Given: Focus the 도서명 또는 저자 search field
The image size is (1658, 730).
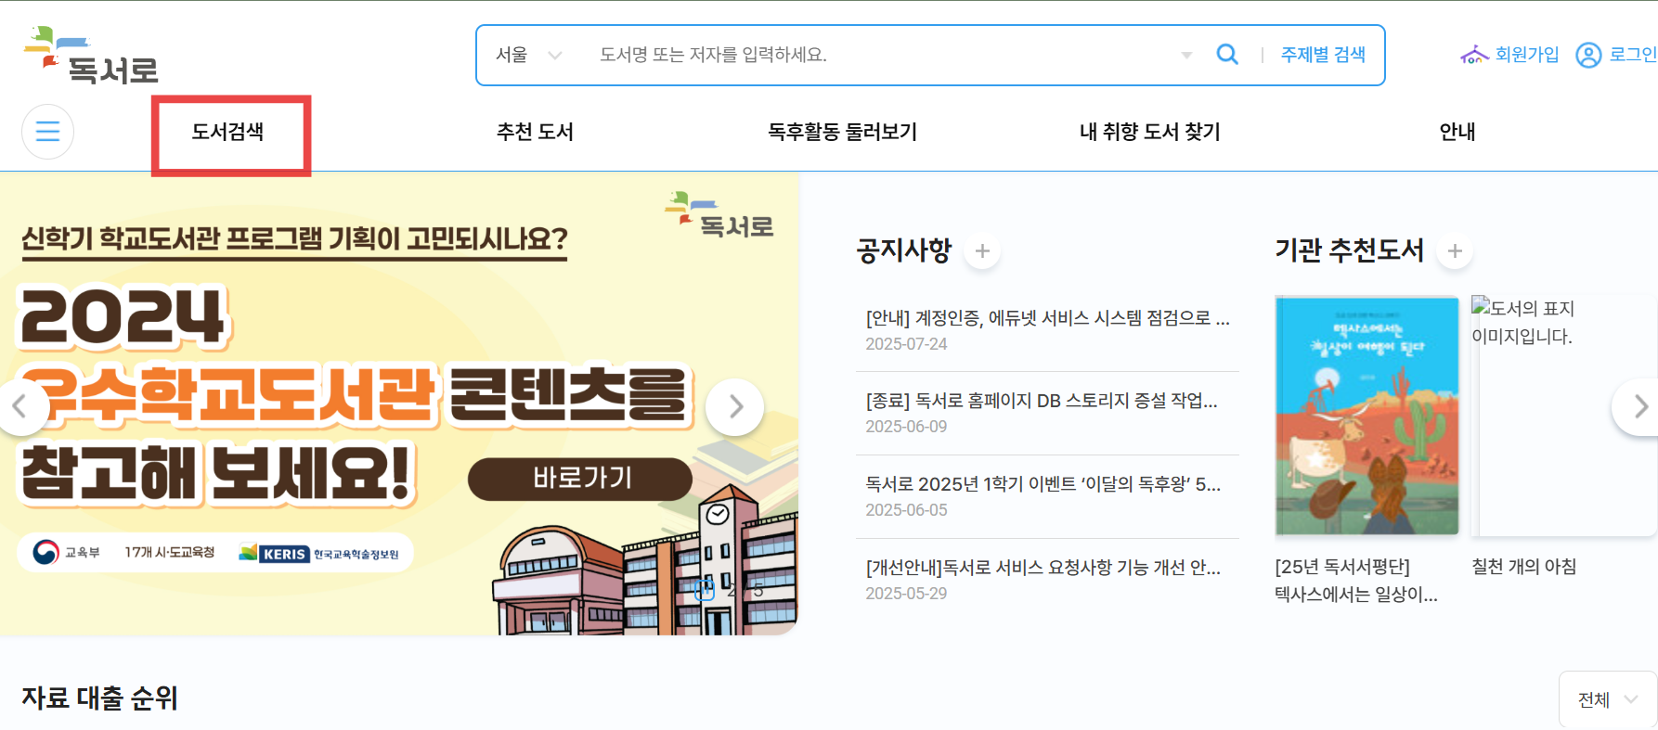Looking at the screenshot, I should tap(882, 55).
